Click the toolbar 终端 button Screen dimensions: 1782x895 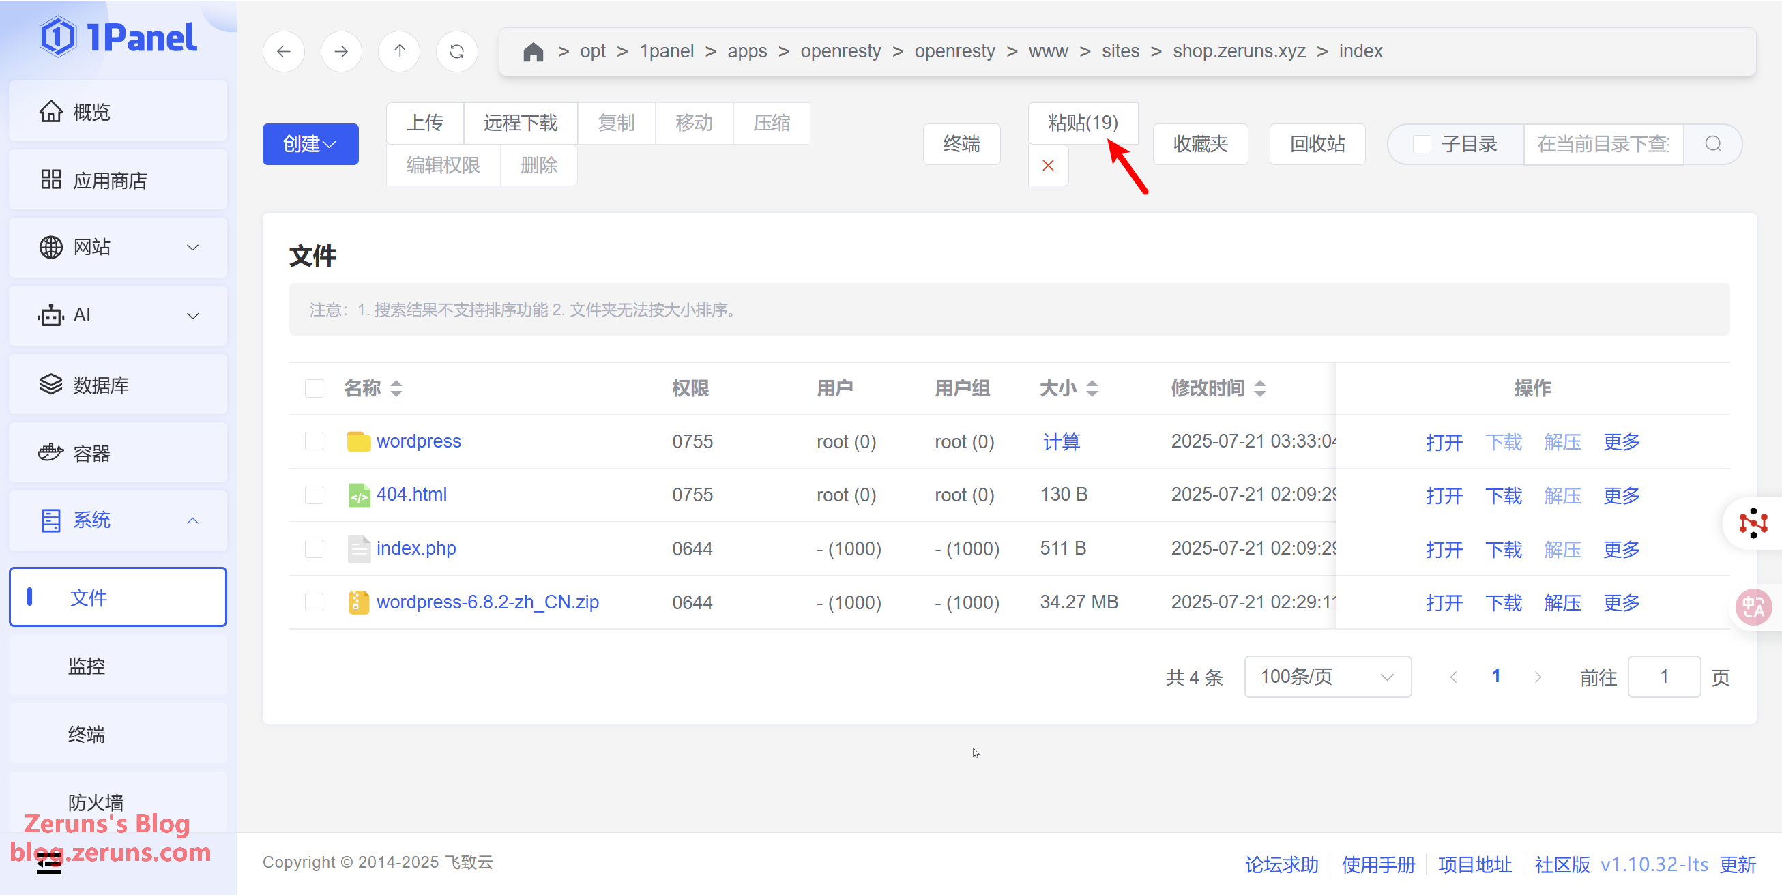[x=961, y=144]
